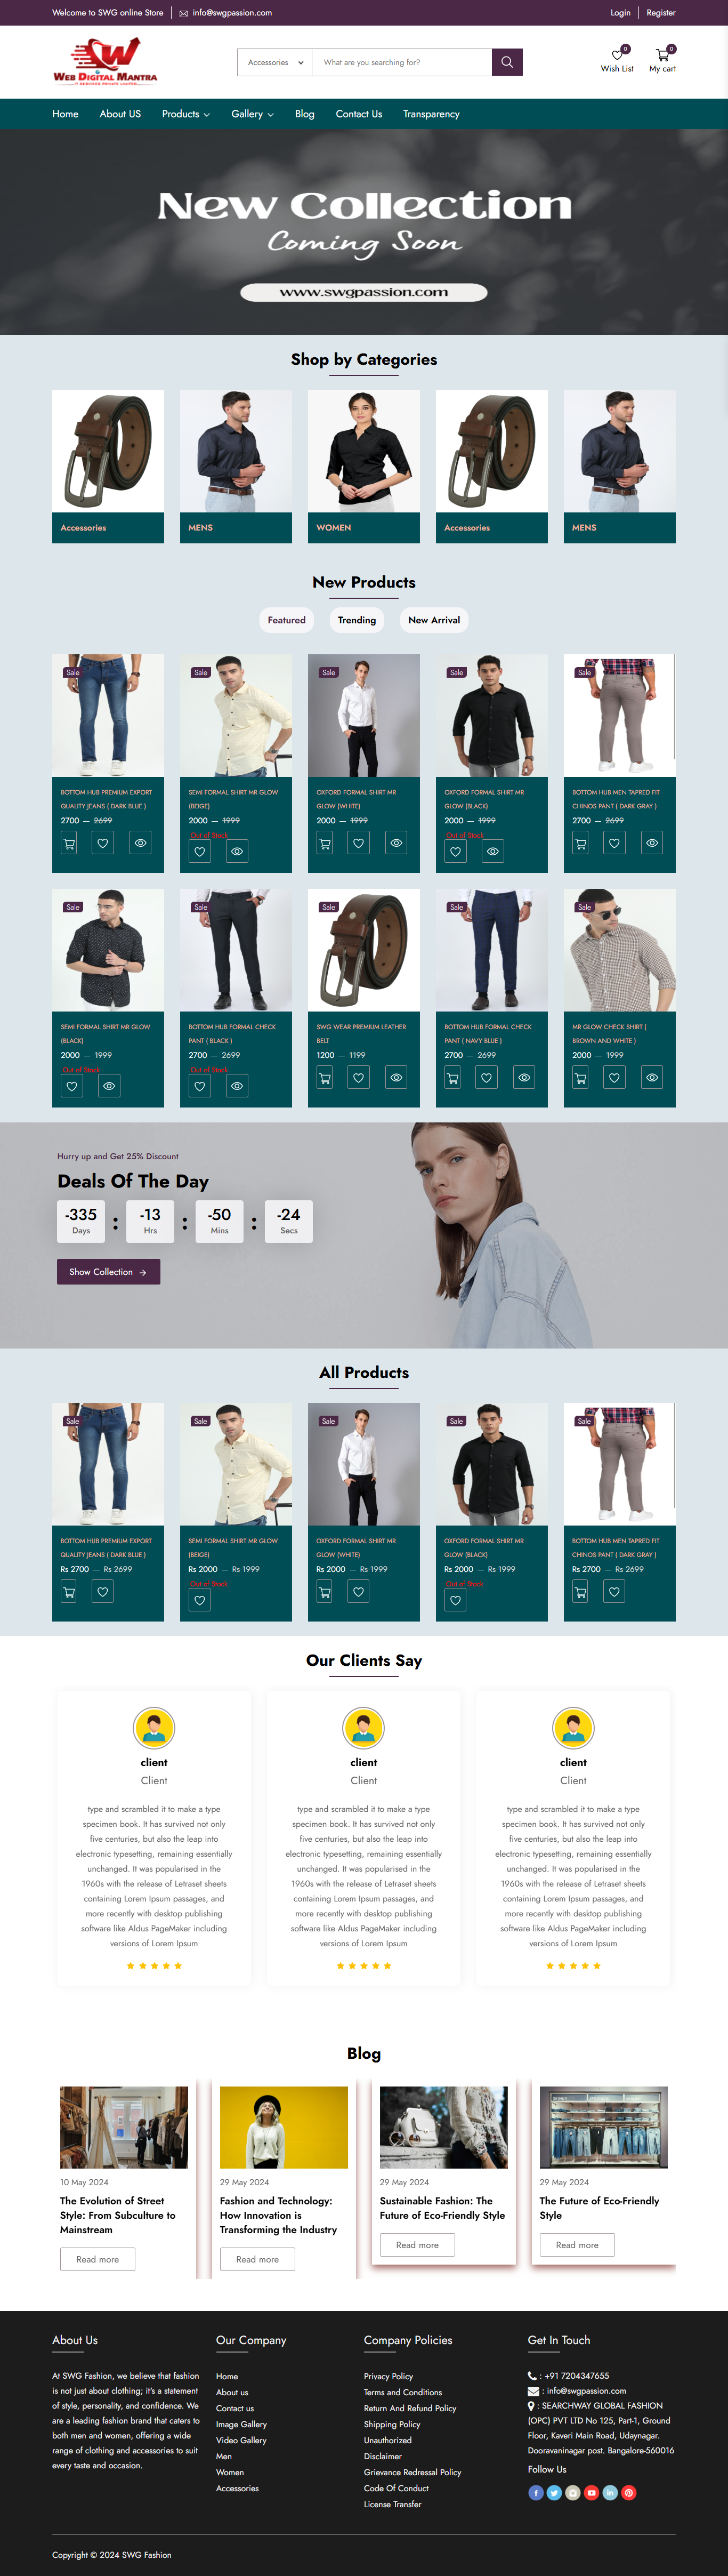The width and height of the screenshot is (728, 2576).
Task: Open the WOMEN category thumbnail
Action: [364, 466]
